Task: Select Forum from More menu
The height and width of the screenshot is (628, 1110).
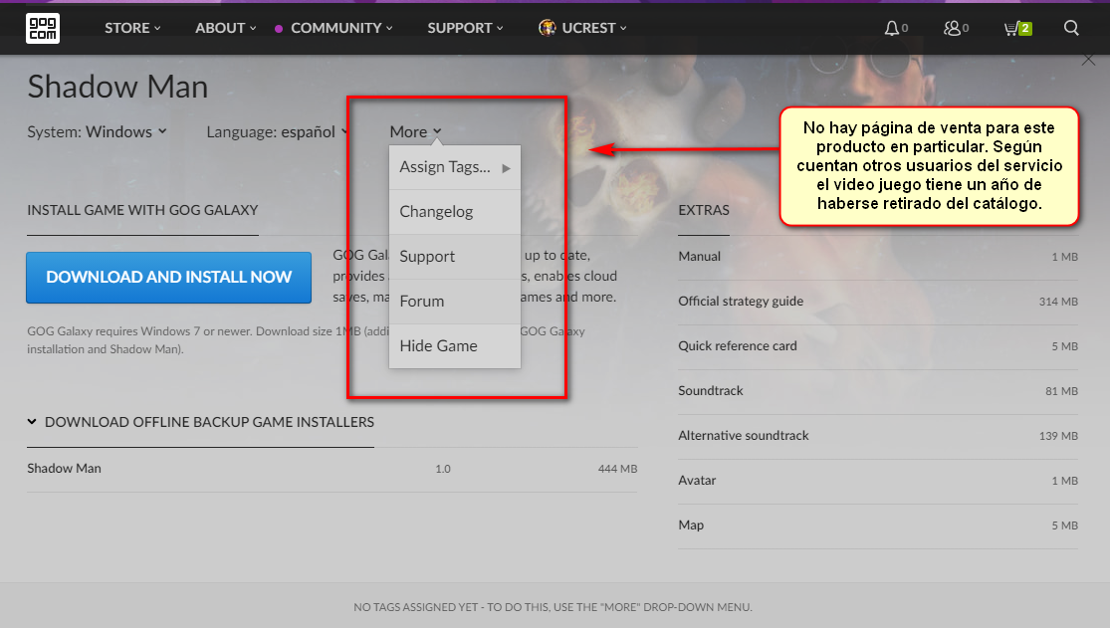Action: click(455, 301)
